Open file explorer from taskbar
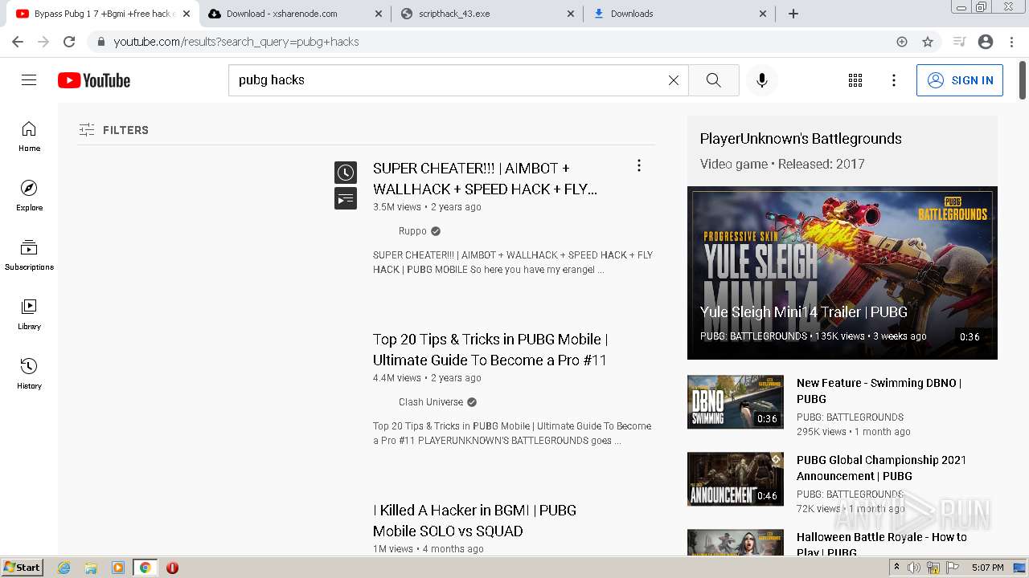Viewport: 1029px width, 578px height. 91,568
